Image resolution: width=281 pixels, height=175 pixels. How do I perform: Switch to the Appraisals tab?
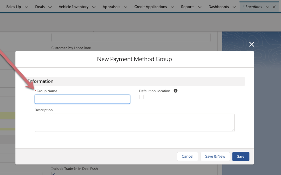111,7
